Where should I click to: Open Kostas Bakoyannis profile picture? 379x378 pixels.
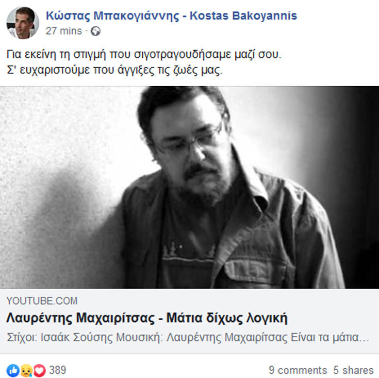[23, 23]
